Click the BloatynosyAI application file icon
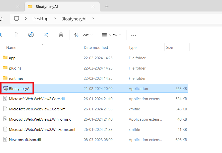 coord(5,88)
